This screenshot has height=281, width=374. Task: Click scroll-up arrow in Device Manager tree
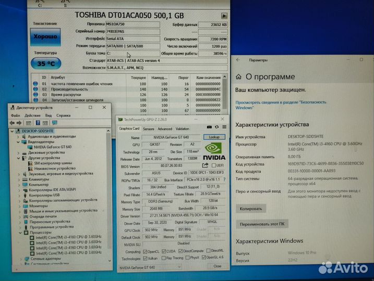(x=108, y=131)
